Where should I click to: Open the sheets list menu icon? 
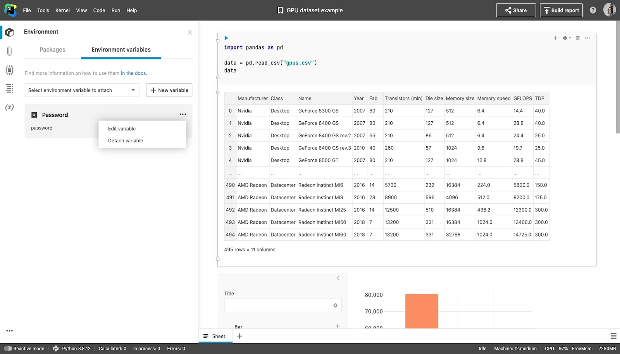coord(613,336)
